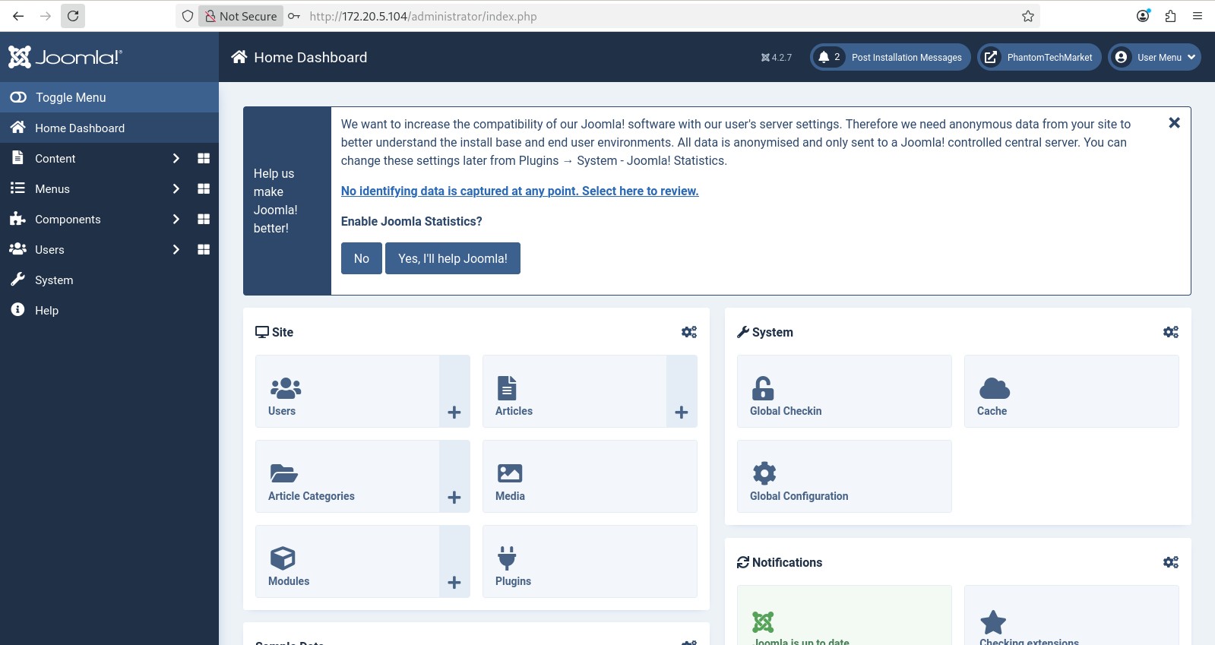The height and width of the screenshot is (645, 1215).
Task: Open the Menus dashboard grid icon
Action: (204, 188)
